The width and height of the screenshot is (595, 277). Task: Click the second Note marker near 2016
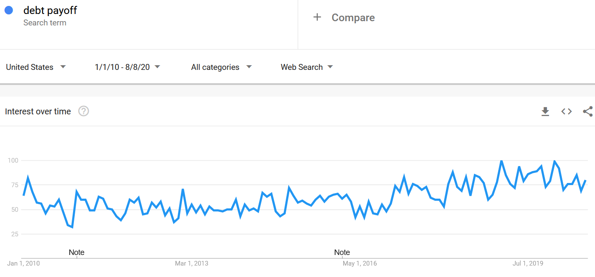tap(342, 252)
